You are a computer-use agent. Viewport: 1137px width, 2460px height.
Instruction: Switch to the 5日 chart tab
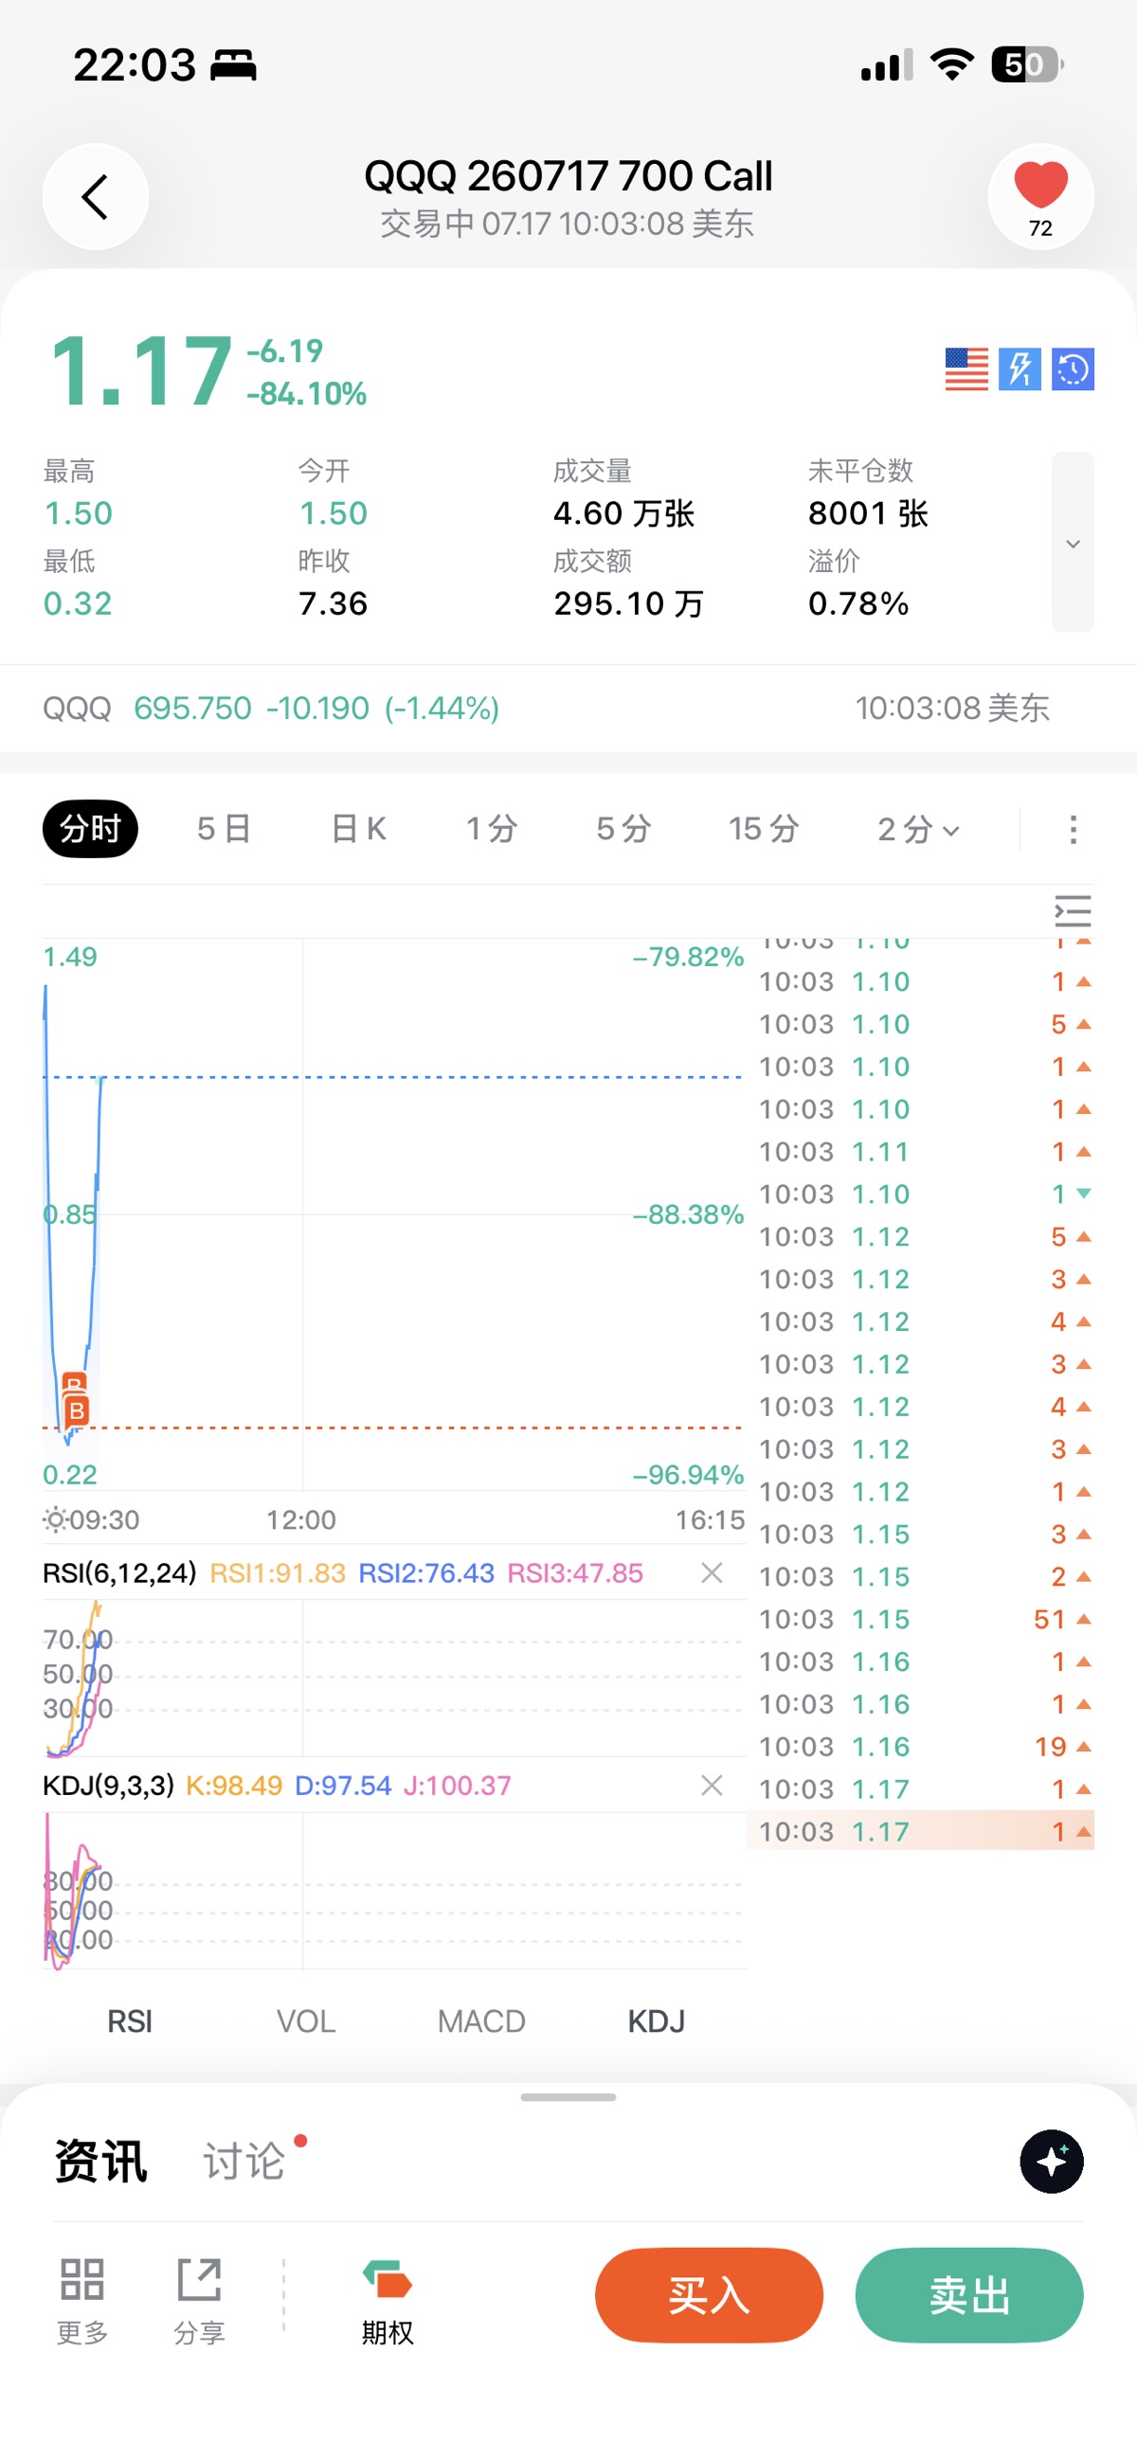click(x=224, y=829)
